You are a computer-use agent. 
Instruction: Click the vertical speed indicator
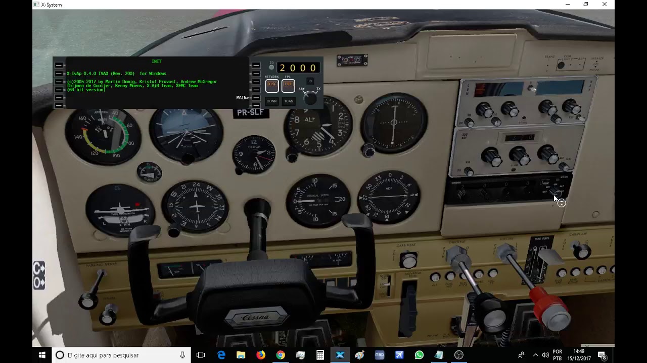[318, 200]
